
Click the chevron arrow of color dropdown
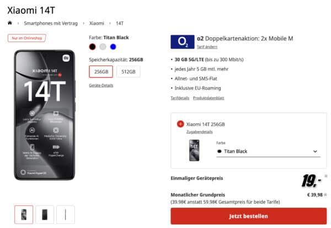(315, 151)
